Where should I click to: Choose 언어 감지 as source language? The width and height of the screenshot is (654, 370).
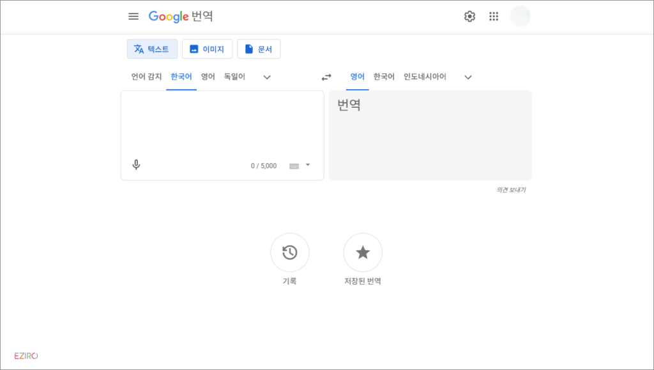146,77
